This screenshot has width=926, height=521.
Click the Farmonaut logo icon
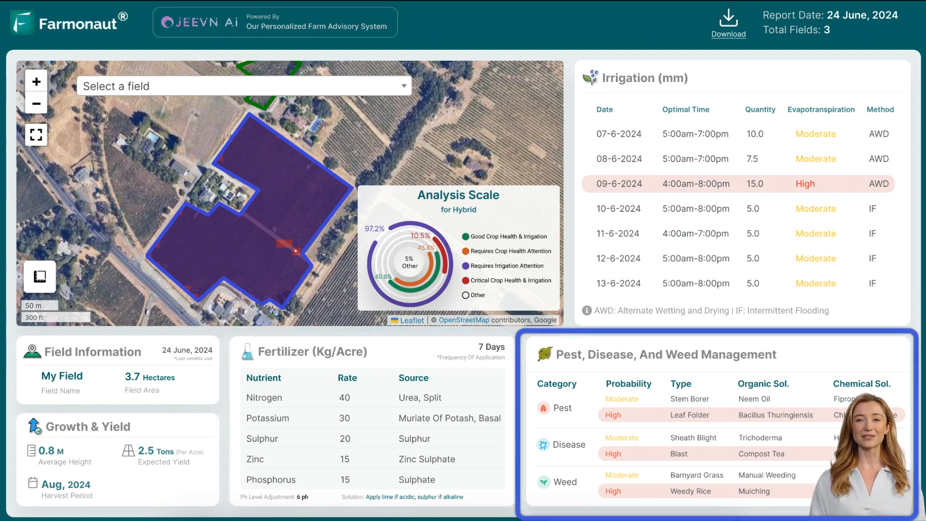(x=22, y=22)
